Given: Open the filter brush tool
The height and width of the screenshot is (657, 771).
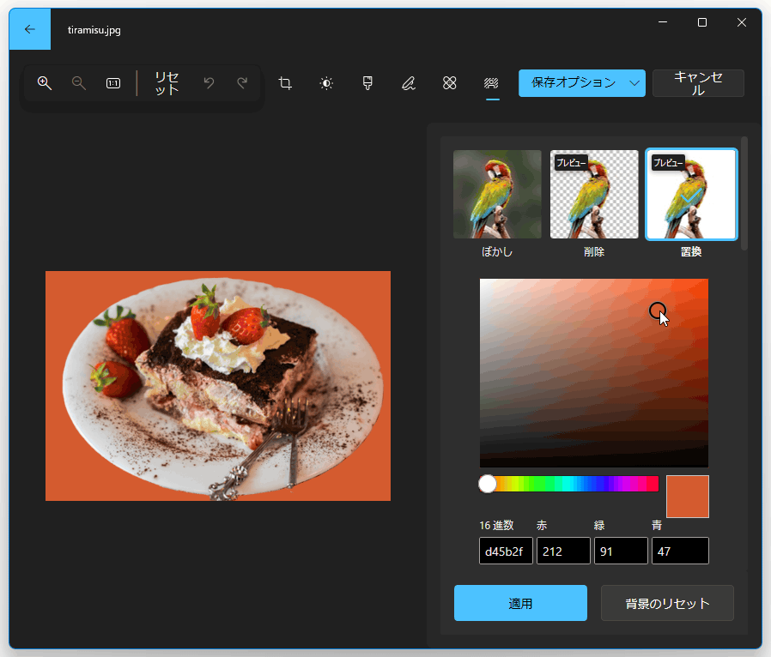Looking at the screenshot, I should 367,83.
